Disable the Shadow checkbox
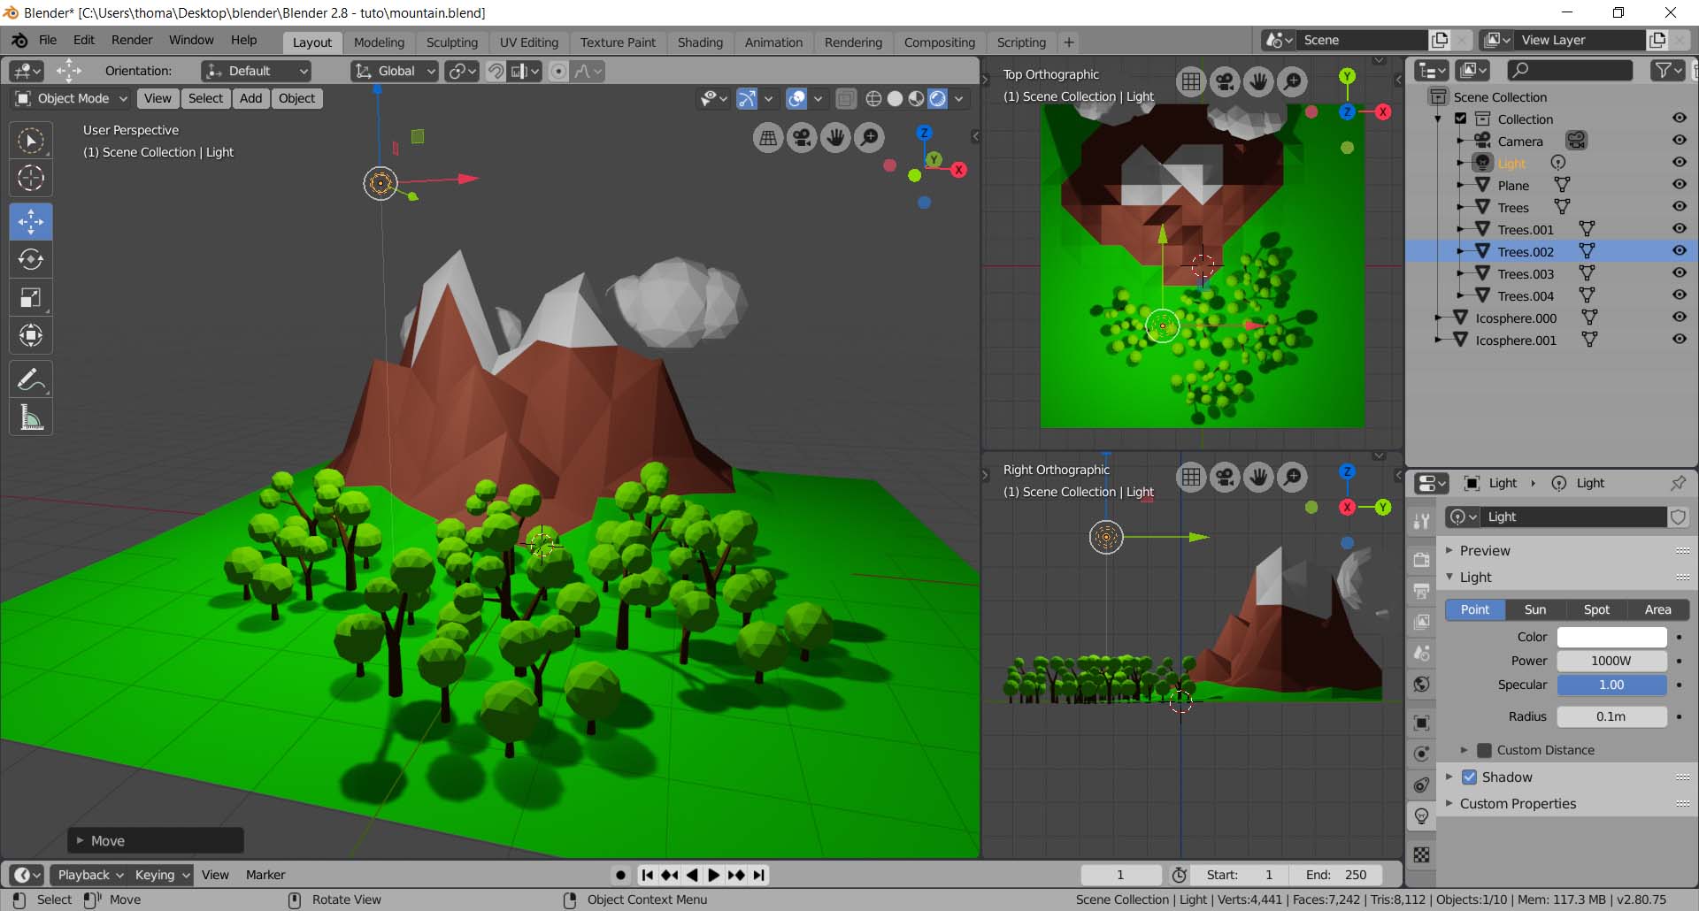This screenshot has width=1699, height=911. click(x=1470, y=777)
